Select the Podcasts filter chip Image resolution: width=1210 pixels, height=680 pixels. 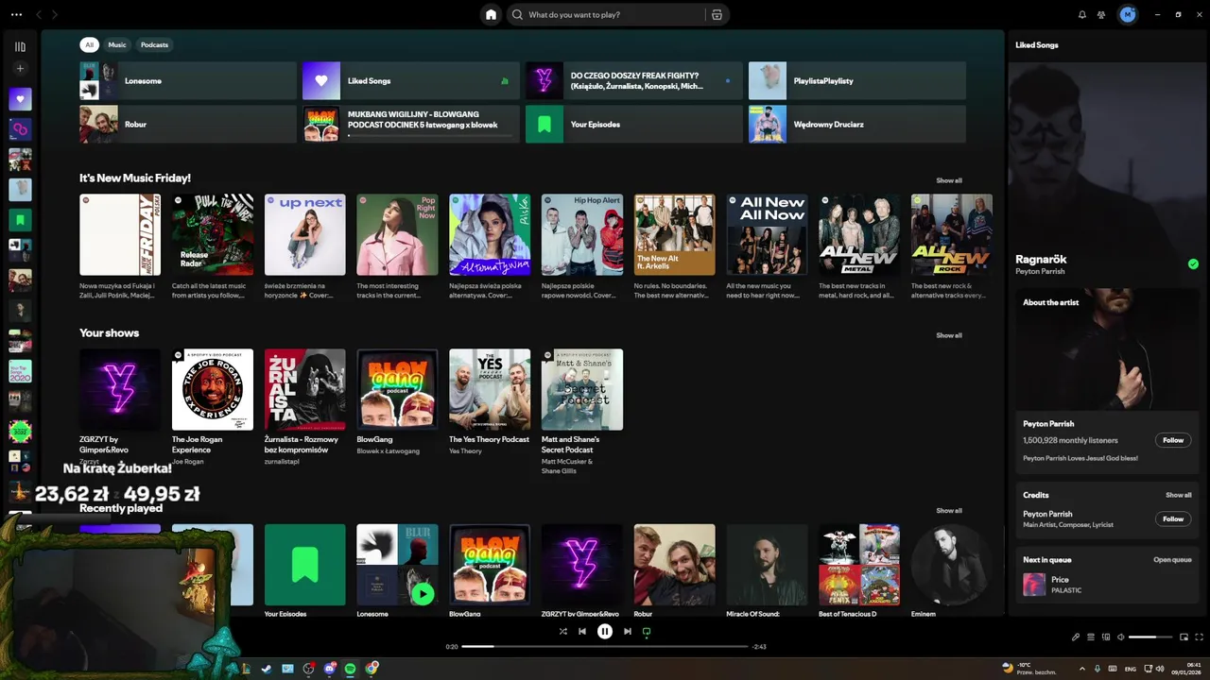[154, 44]
